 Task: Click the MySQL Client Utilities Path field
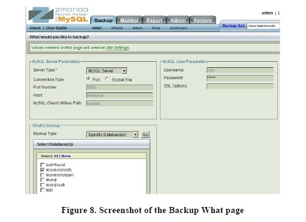(x=120, y=103)
